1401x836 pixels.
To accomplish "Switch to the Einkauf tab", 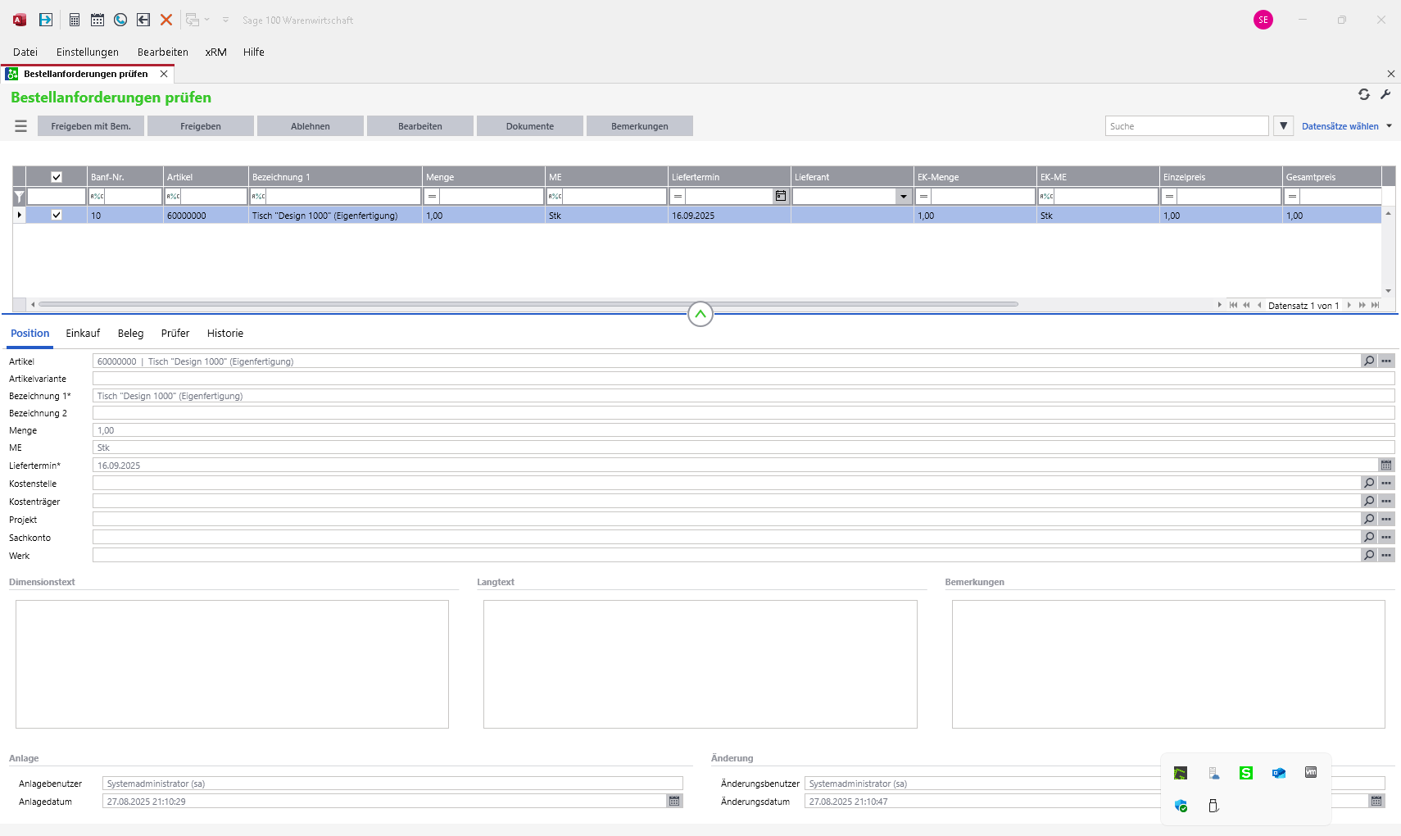I will (x=83, y=333).
